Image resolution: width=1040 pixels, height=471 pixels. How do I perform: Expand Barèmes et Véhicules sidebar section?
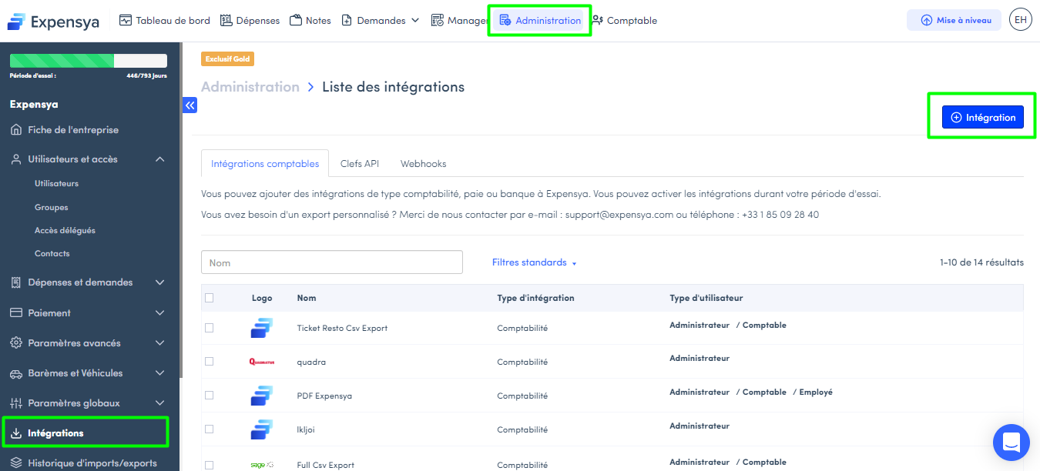[x=89, y=373]
